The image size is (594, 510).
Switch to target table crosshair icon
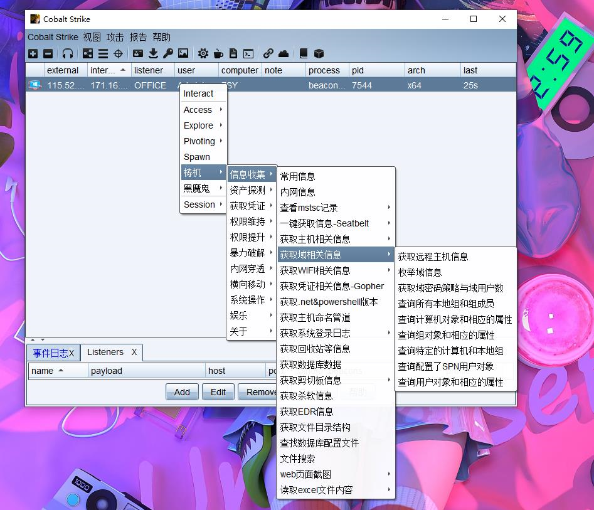(118, 54)
